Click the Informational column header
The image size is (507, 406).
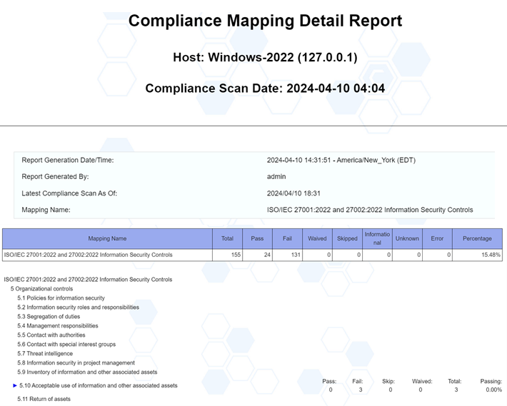pos(377,239)
